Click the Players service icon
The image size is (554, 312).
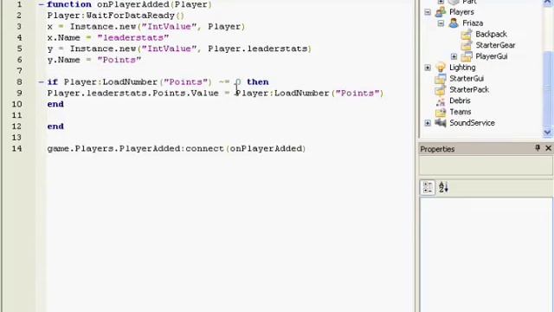[x=441, y=12]
